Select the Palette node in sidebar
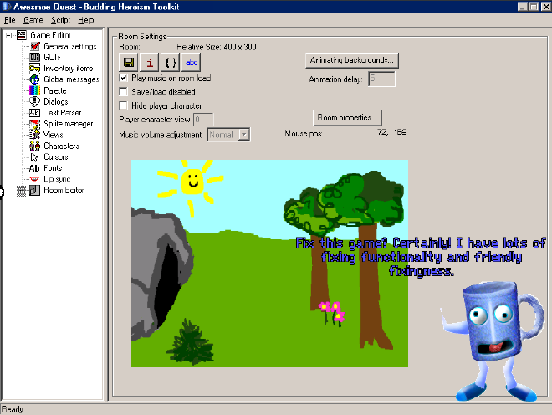This screenshot has width=552, height=415. click(55, 90)
